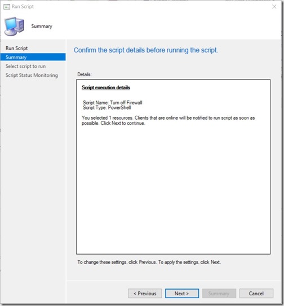Click the greyed-out Summary button
The image size is (284, 306).
[x=219, y=294]
